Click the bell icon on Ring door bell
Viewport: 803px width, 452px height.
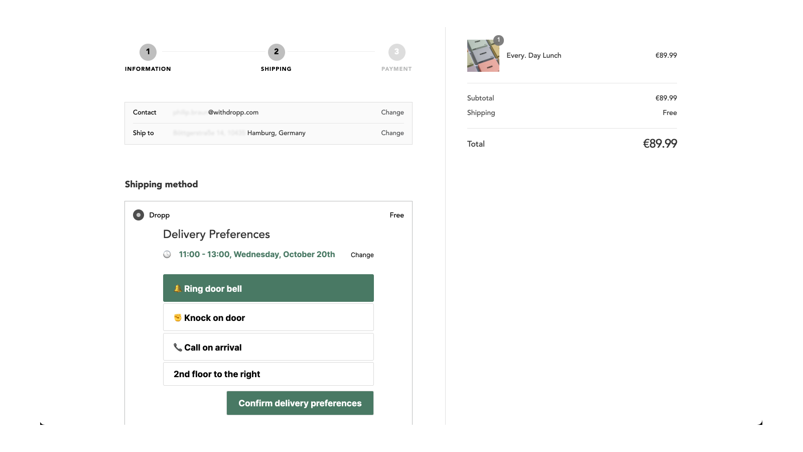click(178, 288)
